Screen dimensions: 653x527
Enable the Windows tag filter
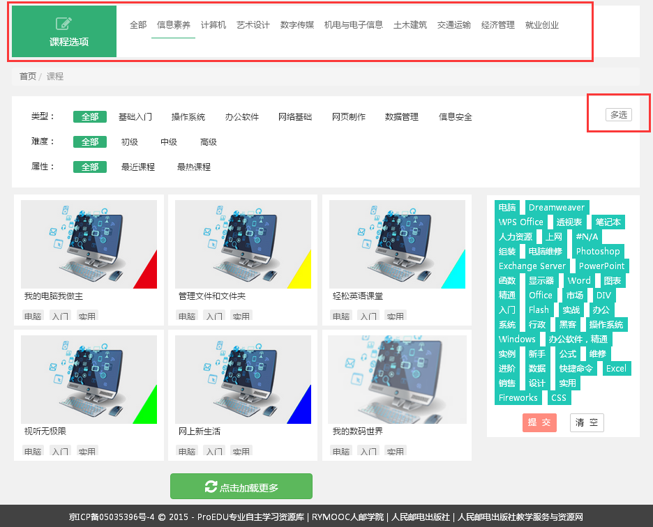[517, 339]
